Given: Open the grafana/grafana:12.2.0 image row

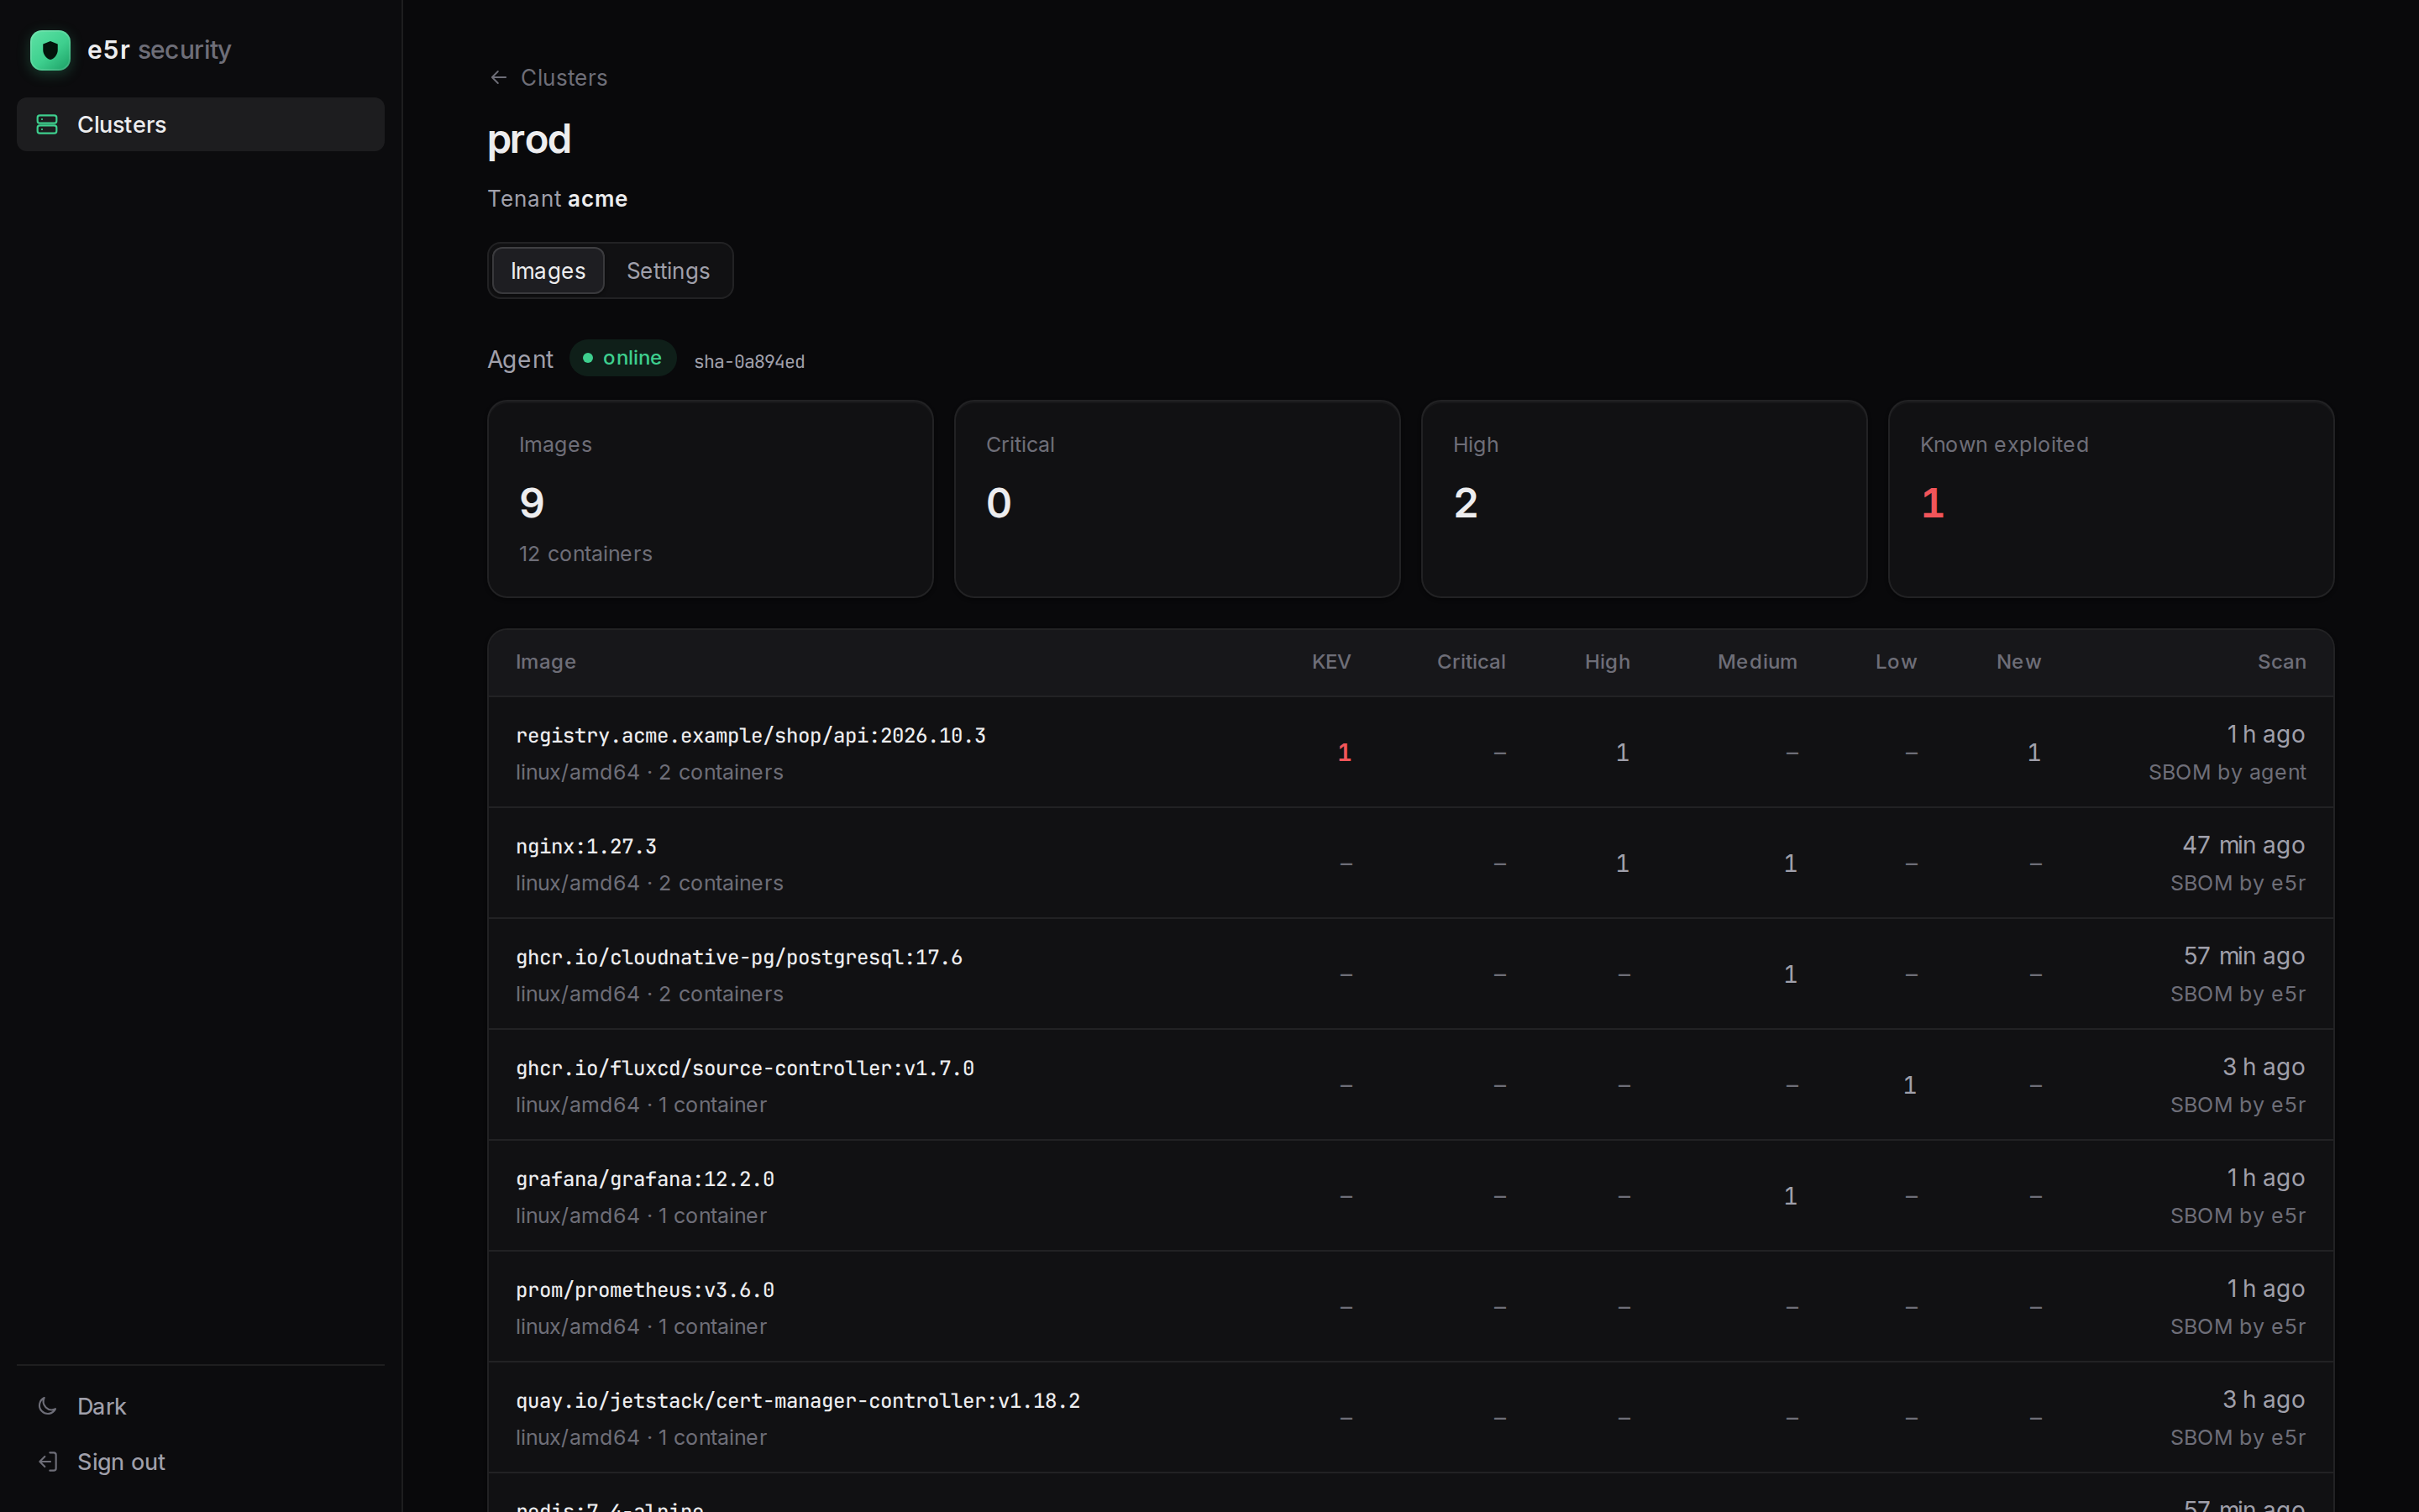Looking at the screenshot, I should tap(1410, 1196).
